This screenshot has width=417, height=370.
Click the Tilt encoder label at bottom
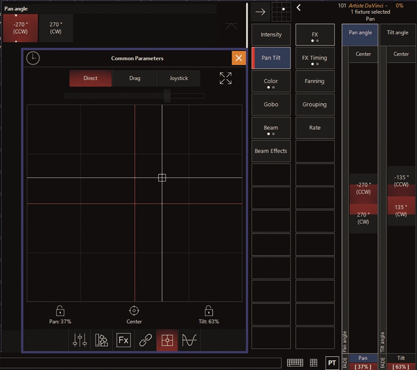pyautogui.click(x=401, y=358)
